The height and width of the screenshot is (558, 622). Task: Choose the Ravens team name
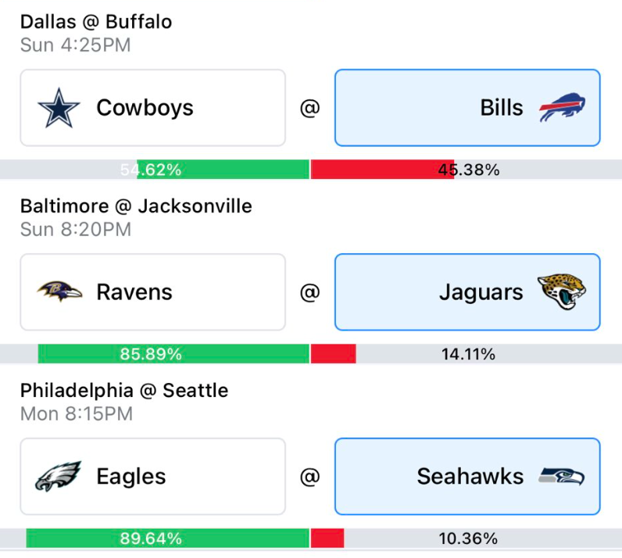[x=134, y=292]
